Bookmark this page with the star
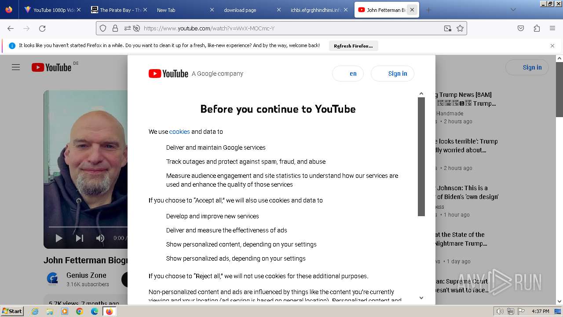The image size is (563, 317). click(x=460, y=28)
